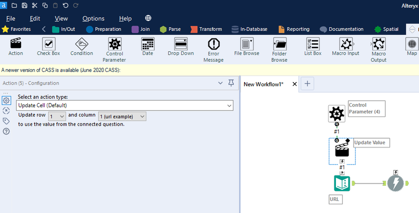419x213 pixels.
Task: Switch to the Spatial tool category
Action: click(386, 29)
